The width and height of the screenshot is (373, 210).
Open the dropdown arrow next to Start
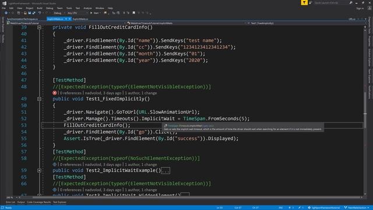[x=100, y=13]
